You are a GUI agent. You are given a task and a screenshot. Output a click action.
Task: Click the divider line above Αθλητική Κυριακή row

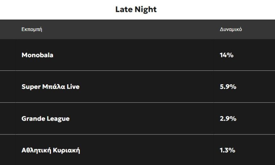click(129, 134)
